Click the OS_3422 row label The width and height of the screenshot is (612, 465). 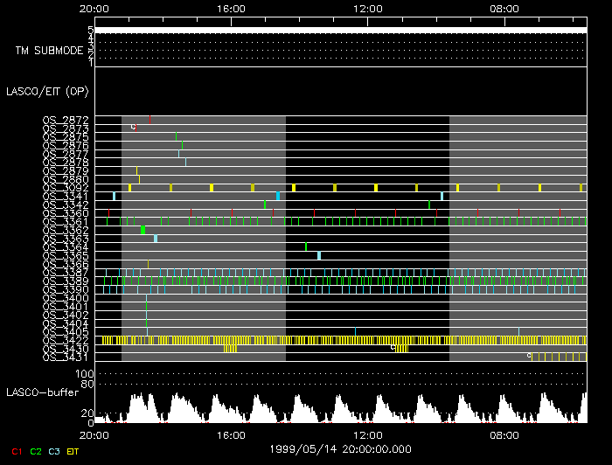66,340
